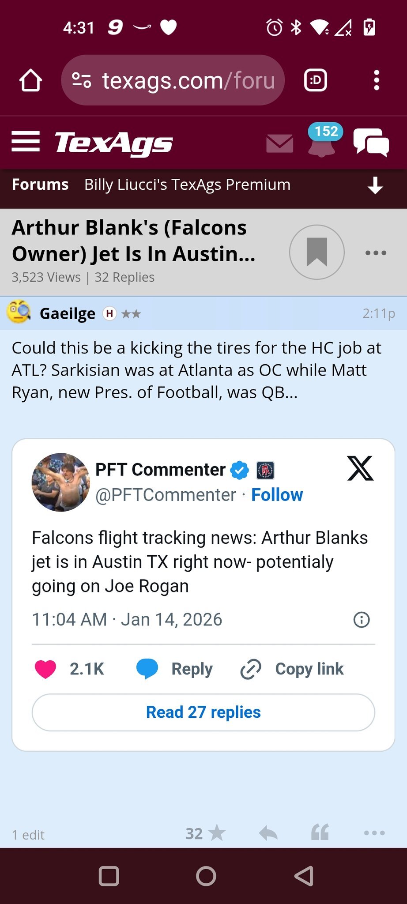
Task: Open the browser tab switcher
Action: point(316,80)
